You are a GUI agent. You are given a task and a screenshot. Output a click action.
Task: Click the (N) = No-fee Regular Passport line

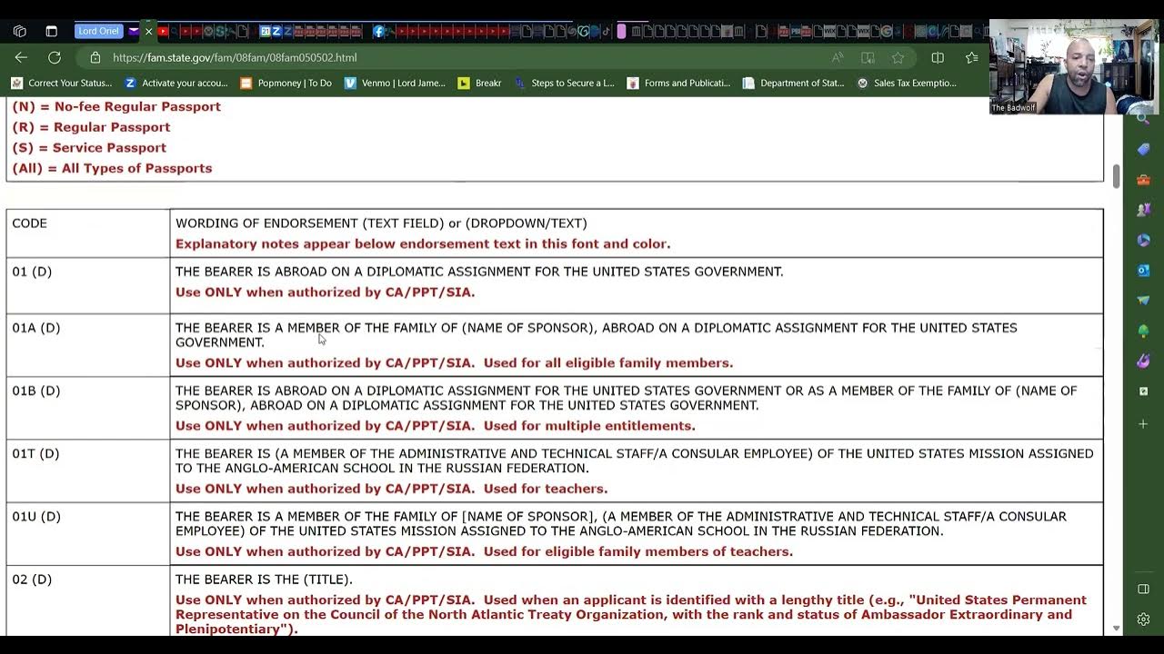[116, 106]
